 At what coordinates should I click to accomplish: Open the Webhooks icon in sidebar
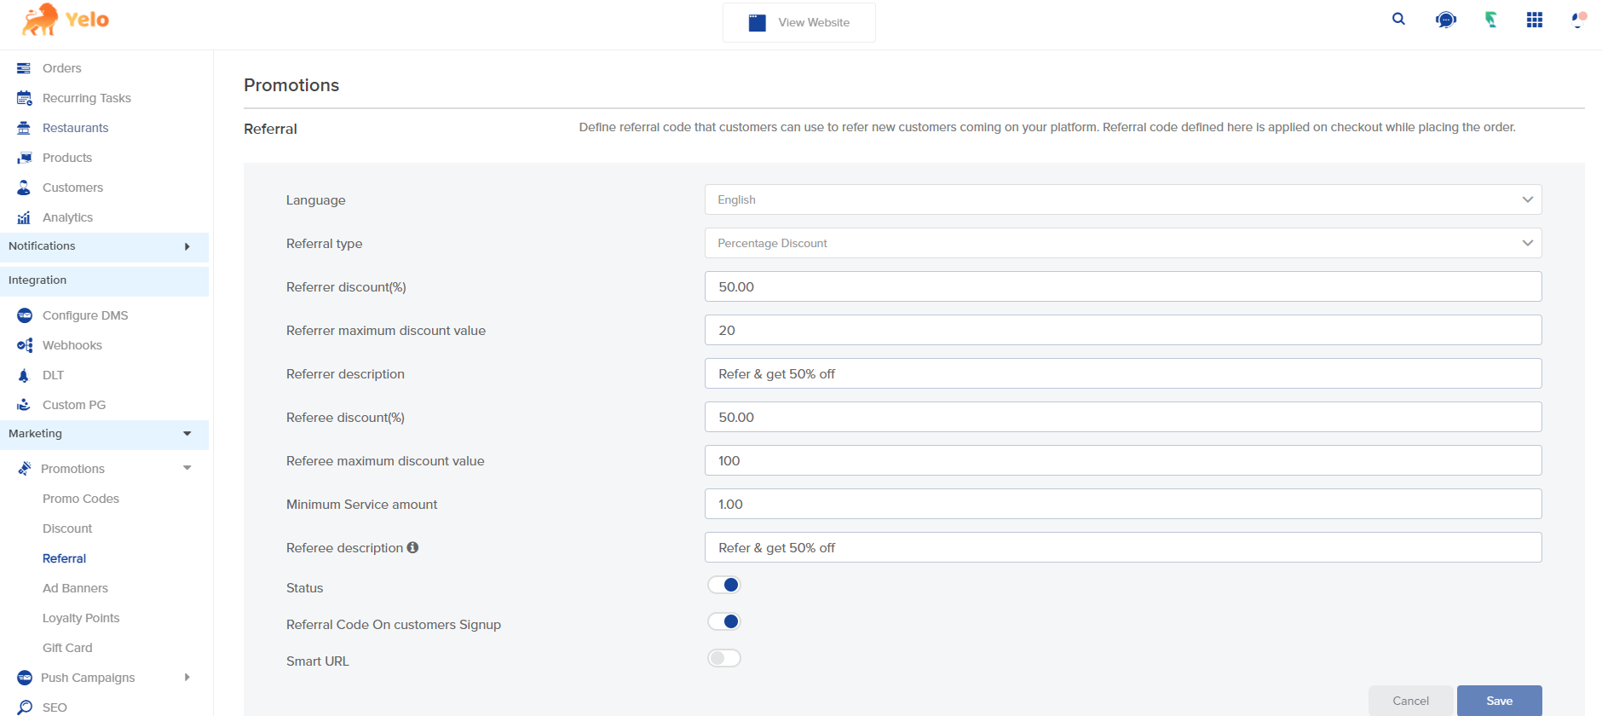(x=25, y=345)
